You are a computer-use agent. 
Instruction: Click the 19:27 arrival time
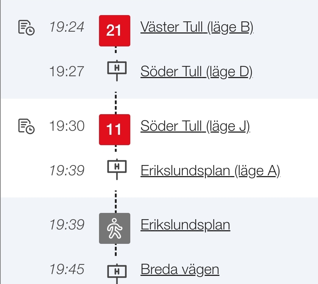pyautogui.click(x=67, y=71)
